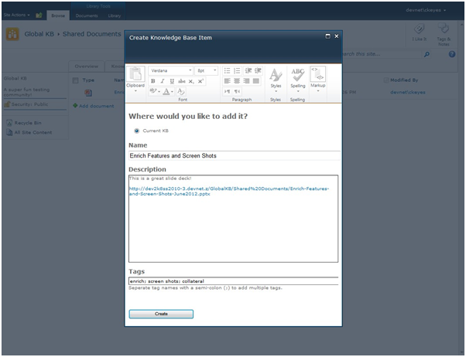Toggle bold formatting in the ribbon
This screenshot has width=466, height=357.
152,81
